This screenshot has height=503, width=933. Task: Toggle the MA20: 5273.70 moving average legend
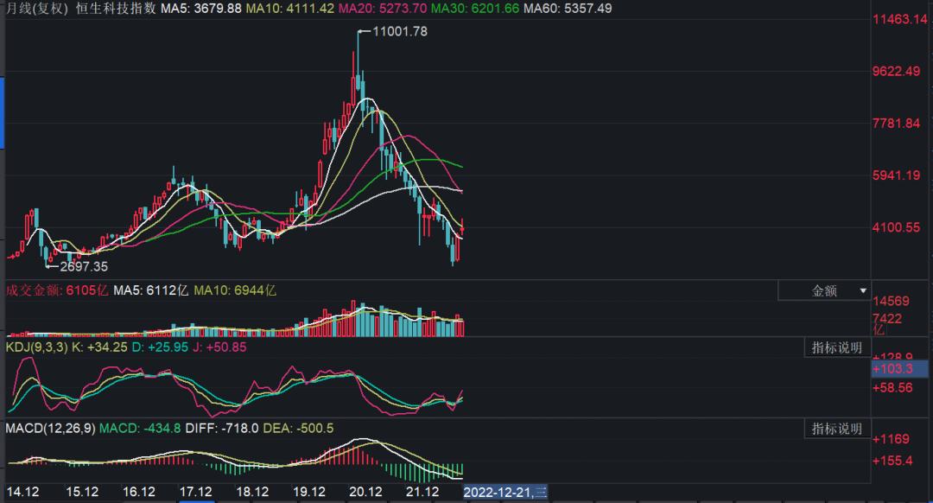pyautogui.click(x=382, y=9)
